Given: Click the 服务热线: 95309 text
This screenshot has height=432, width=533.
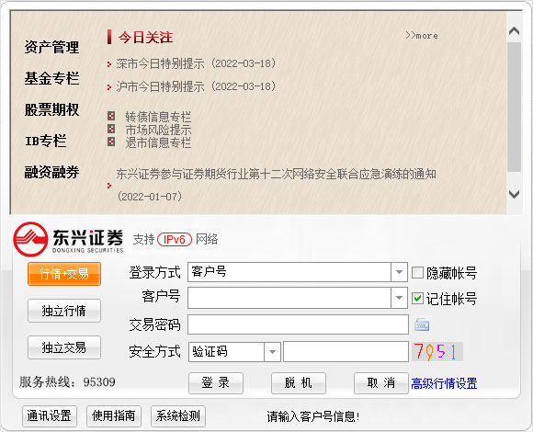Looking at the screenshot, I should [67, 382].
